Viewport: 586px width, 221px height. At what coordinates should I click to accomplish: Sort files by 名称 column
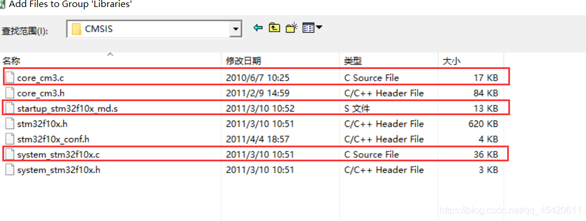tap(11, 61)
